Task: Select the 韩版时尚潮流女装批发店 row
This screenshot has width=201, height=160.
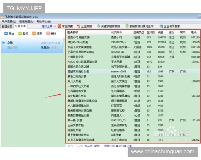Action: [133, 101]
